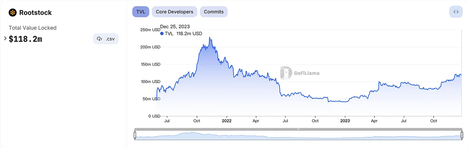Click the blue TVL legend dot
The image size is (468, 148).
point(162,33)
